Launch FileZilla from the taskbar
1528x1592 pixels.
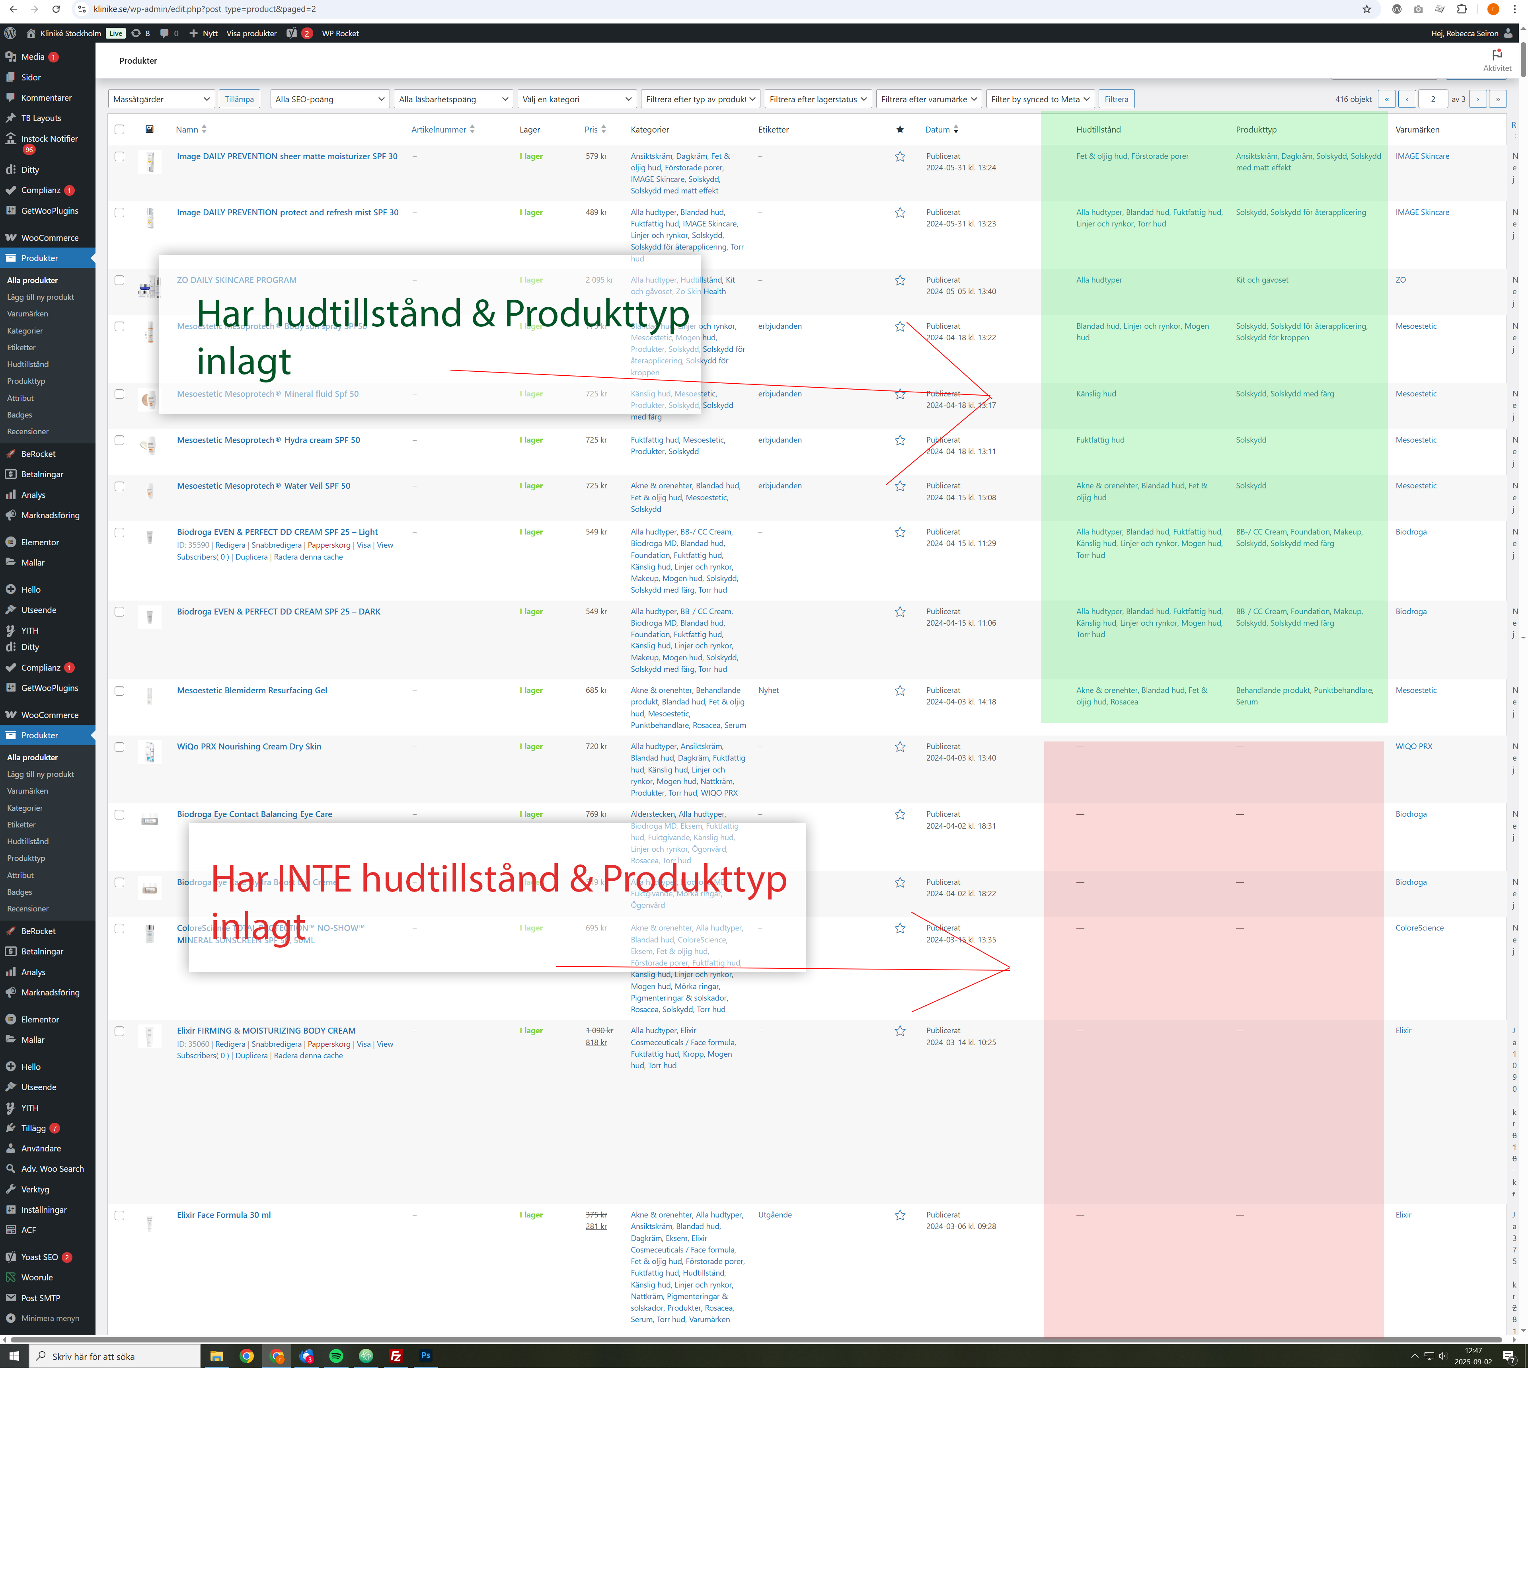tap(396, 1356)
